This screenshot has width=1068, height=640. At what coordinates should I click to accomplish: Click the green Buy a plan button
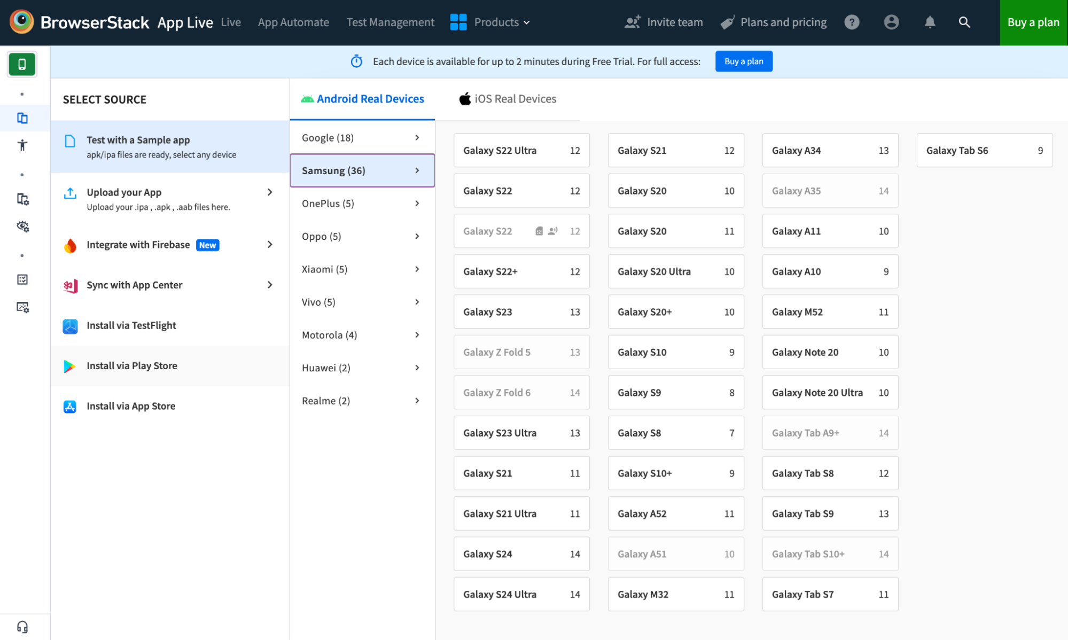[x=1033, y=22]
